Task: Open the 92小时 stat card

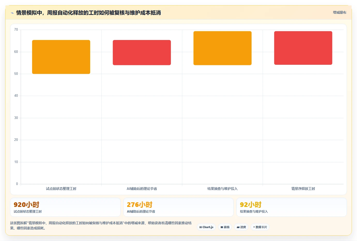Action: (x=291, y=207)
